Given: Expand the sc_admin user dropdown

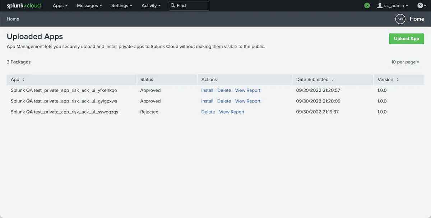Looking at the screenshot, I should pos(393,5).
